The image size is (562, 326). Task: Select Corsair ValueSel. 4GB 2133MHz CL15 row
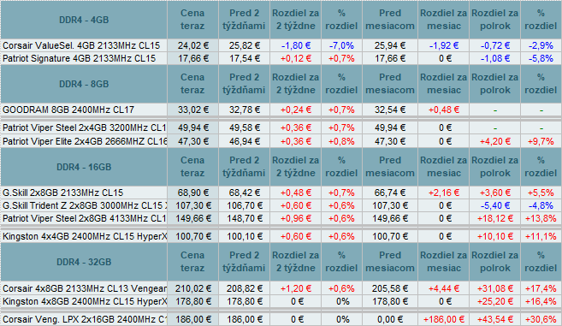(281, 45)
